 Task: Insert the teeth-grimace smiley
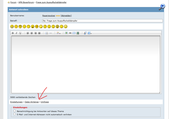pos(66,27)
